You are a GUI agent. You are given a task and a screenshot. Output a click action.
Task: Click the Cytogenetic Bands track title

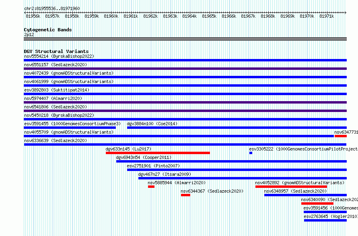48,30
